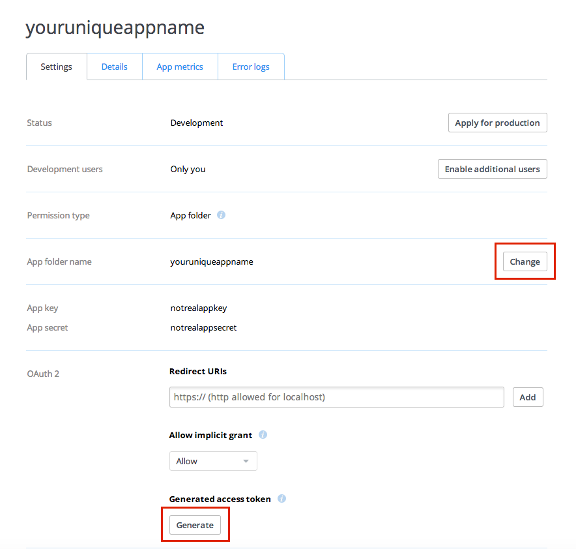Click the notrealappsecret value text
This screenshot has width=576, height=549.
pos(203,327)
